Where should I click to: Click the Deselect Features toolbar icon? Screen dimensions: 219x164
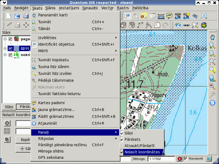[144, 16]
